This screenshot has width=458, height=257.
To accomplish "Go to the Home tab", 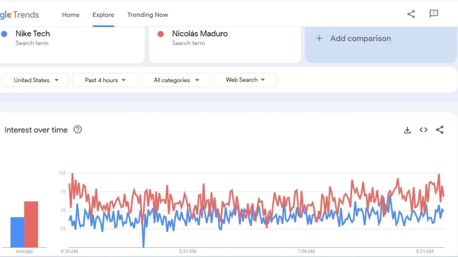I will click(70, 15).
